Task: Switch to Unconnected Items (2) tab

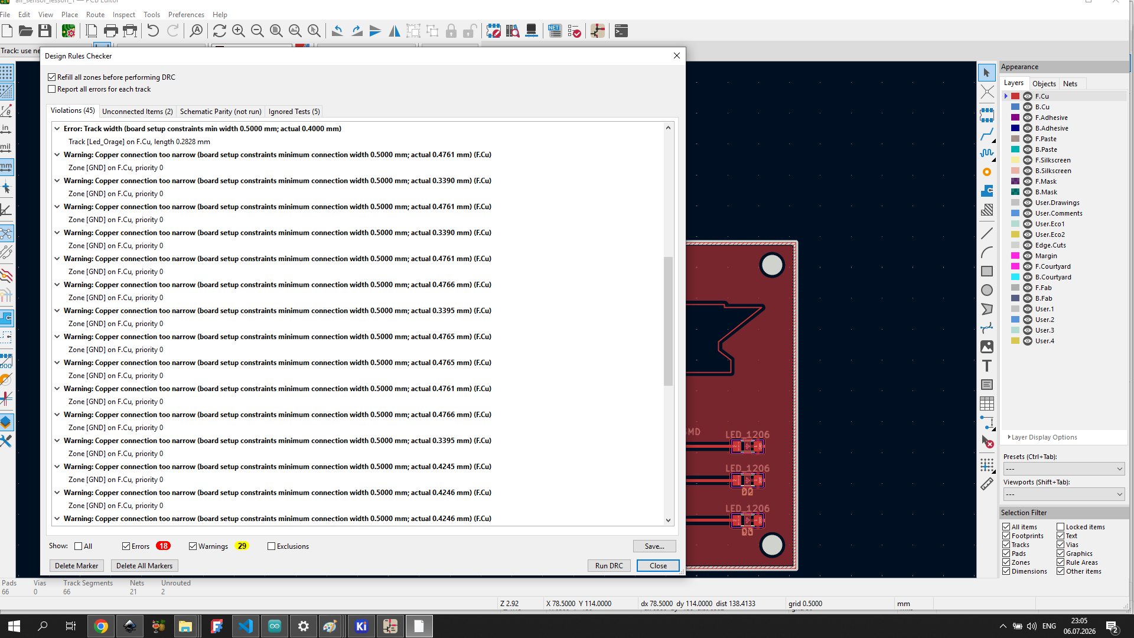Action: click(x=137, y=111)
